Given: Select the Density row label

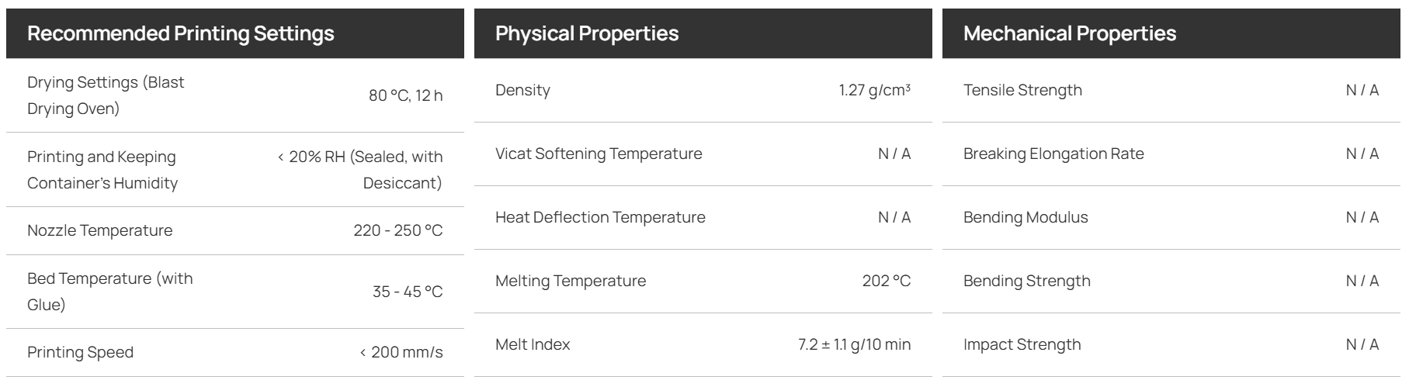Looking at the screenshot, I should [x=523, y=90].
